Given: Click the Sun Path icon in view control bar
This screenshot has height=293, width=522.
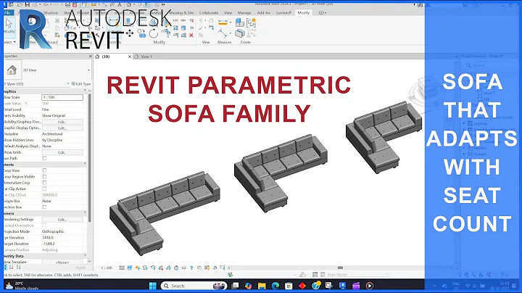Looking at the screenshot, I should pos(137,268).
